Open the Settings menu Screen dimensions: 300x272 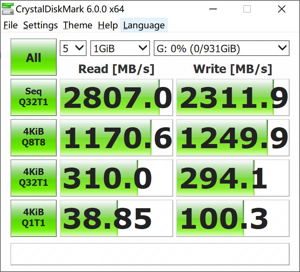40,25
